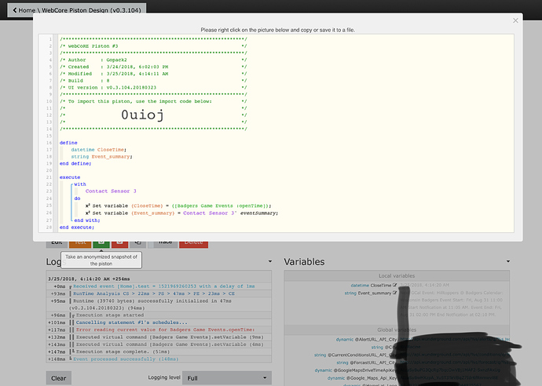Screen dimensions: 542x386
Task: Click the 'Runtime (39740 bytes) successfully initialized' log row
Action: pos(159,304)
